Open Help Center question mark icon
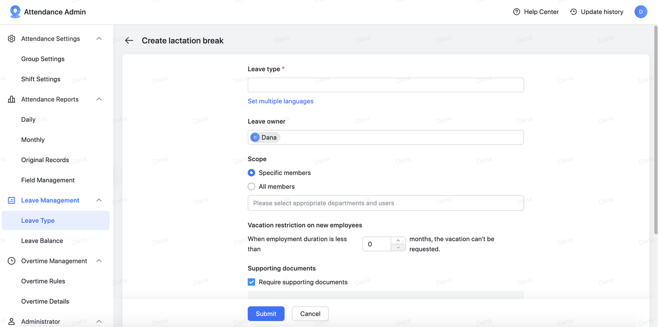Viewport: 658px width, 327px height. point(517,12)
